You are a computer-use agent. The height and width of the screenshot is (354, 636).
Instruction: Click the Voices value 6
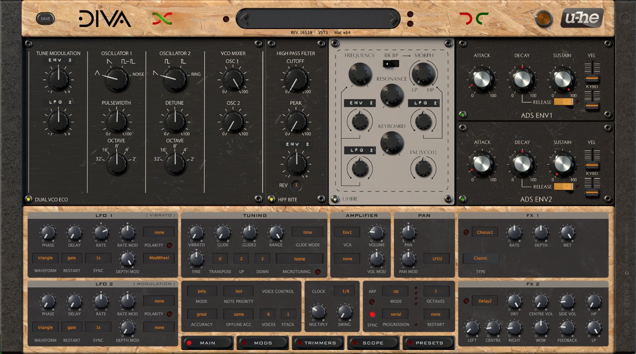(268, 314)
